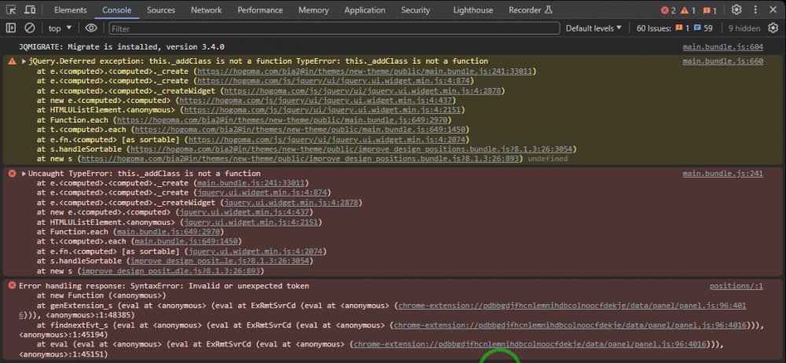Switch to the Network tab
The width and height of the screenshot is (786, 363).
click(206, 10)
